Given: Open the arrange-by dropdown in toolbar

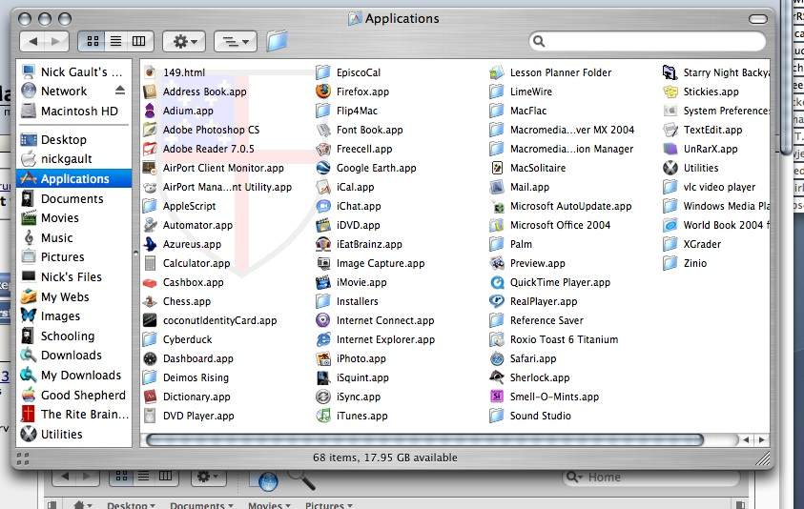Looking at the screenshot, I should coord(236,41).
